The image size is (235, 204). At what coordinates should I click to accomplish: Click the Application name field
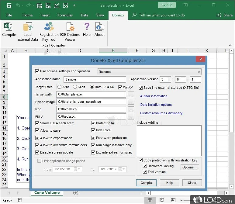(95, 79)
